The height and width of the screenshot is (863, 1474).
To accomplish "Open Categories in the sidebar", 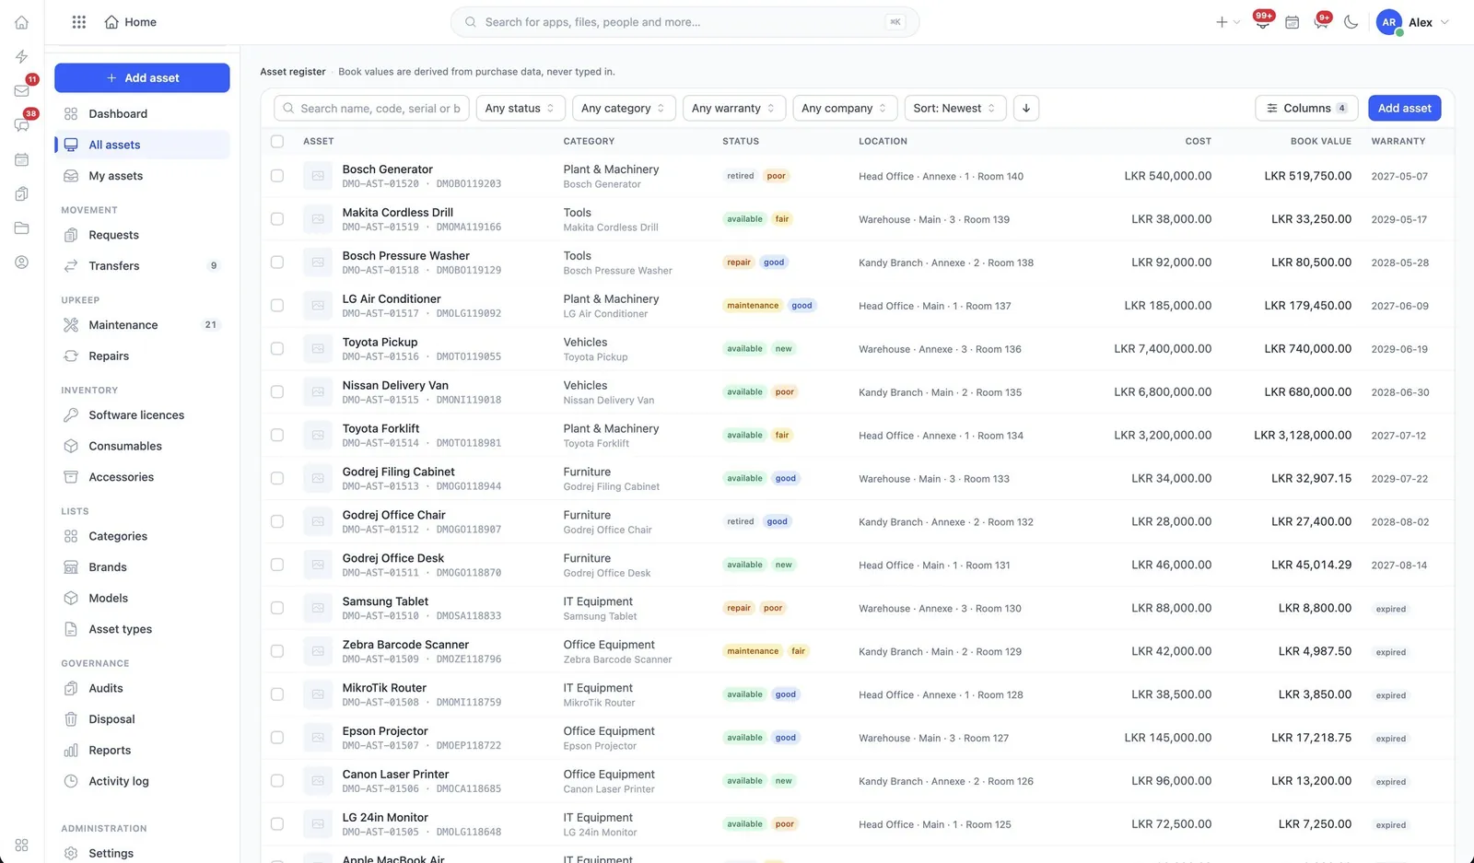I will coord(142,536).
